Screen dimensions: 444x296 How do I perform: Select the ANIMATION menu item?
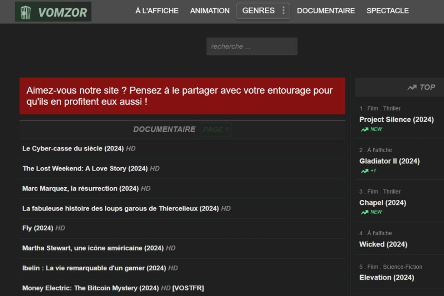pyautogui.click(x=210, y=10)
